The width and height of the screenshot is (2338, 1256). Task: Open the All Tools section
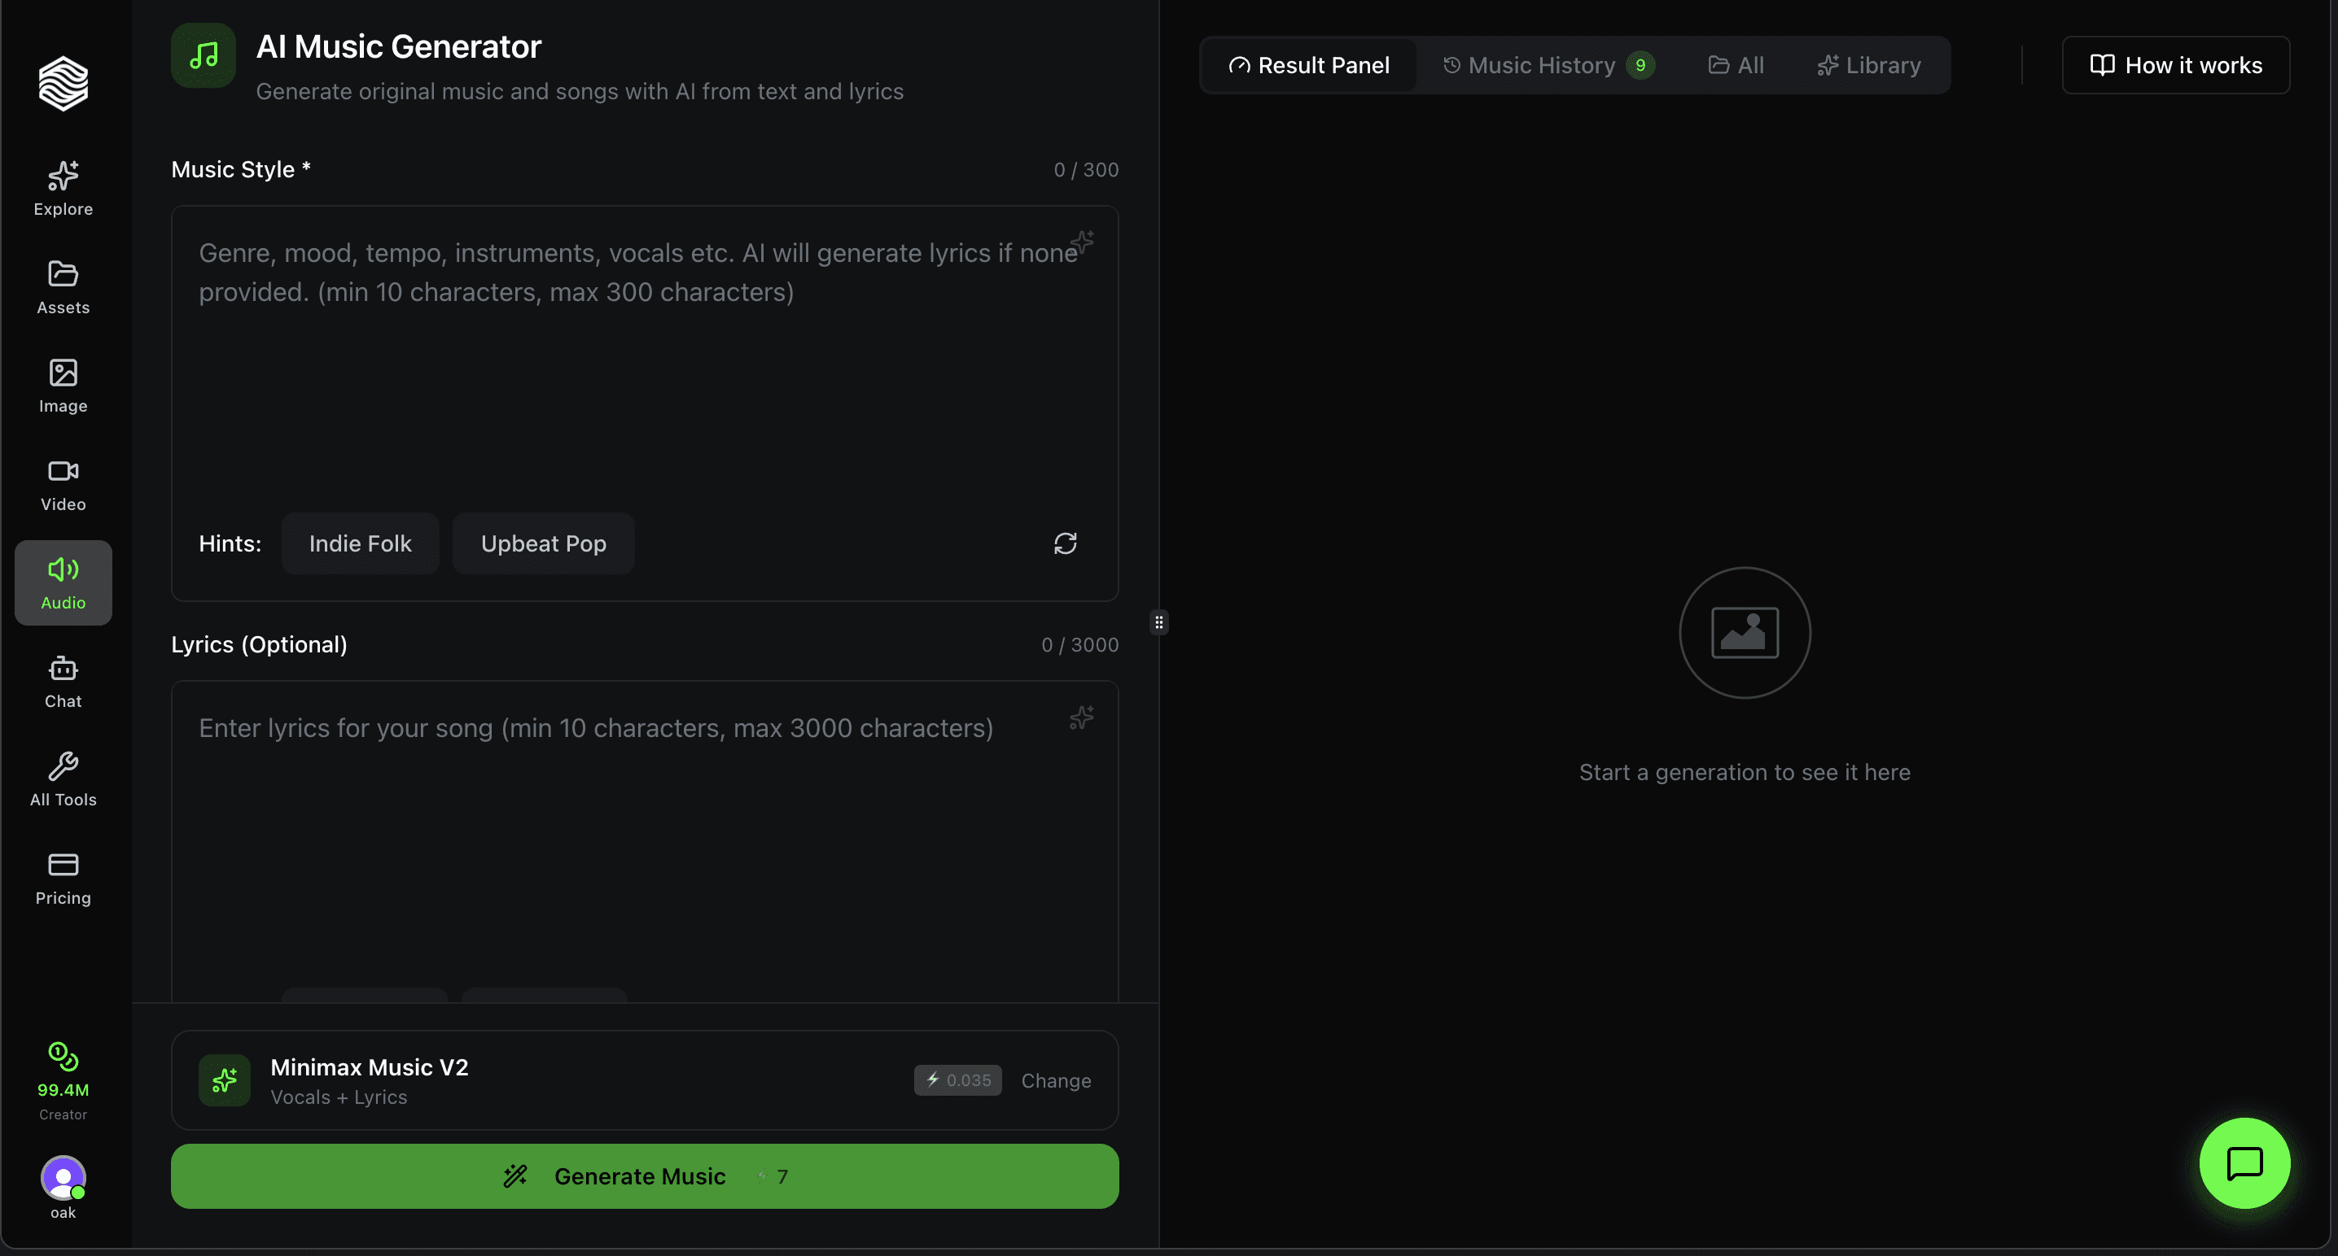pyautogui.click(x=62, y=779)
